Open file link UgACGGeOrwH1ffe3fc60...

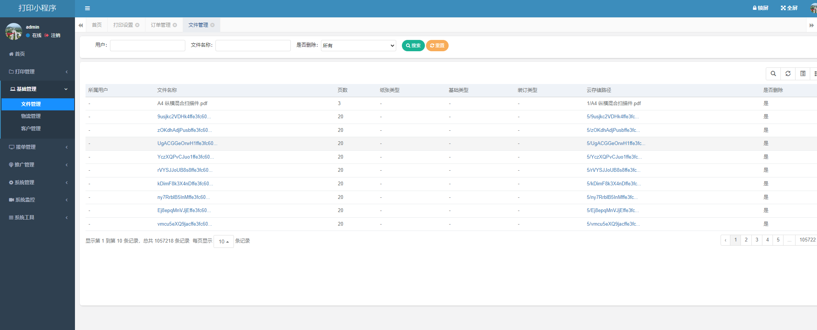[x=187, y=144]
